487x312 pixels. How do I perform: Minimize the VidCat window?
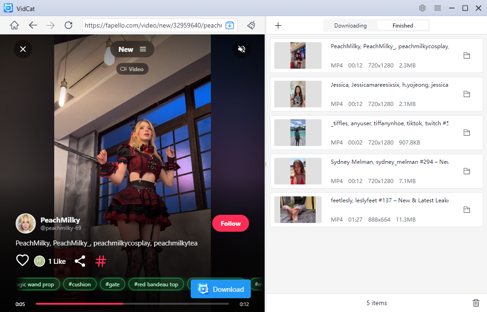click(452, 8)
